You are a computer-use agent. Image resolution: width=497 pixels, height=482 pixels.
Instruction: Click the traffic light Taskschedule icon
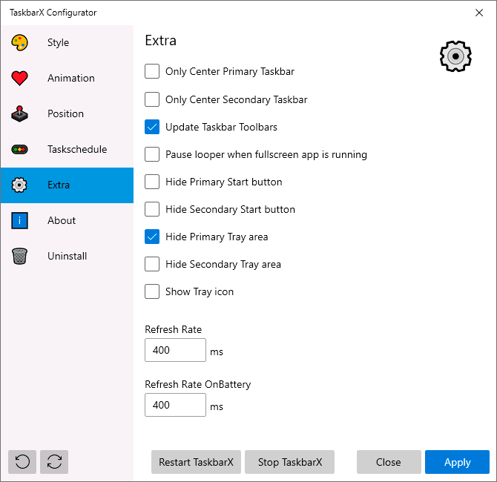(x=20, y=150)
